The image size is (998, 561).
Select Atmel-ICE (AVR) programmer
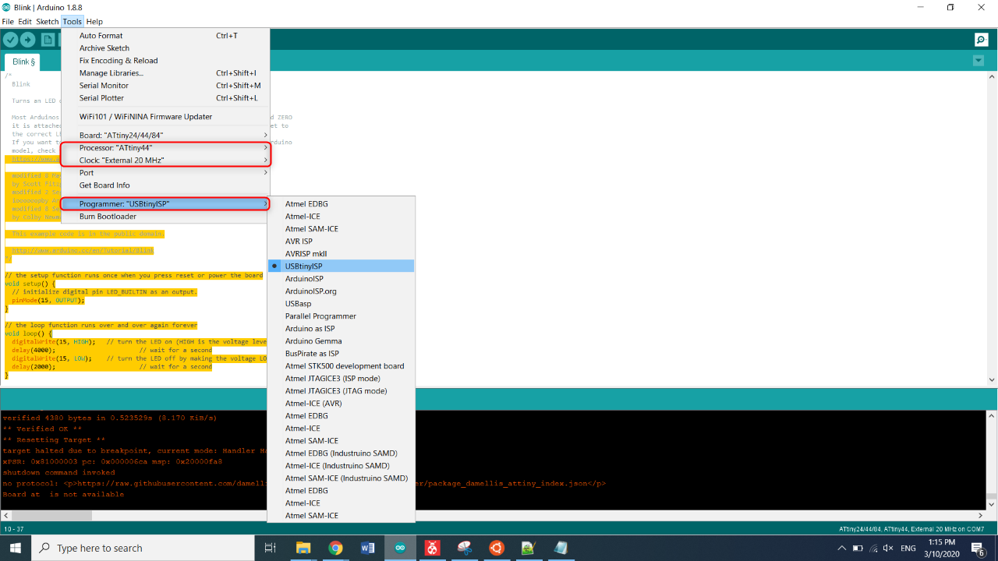[341, 404]
